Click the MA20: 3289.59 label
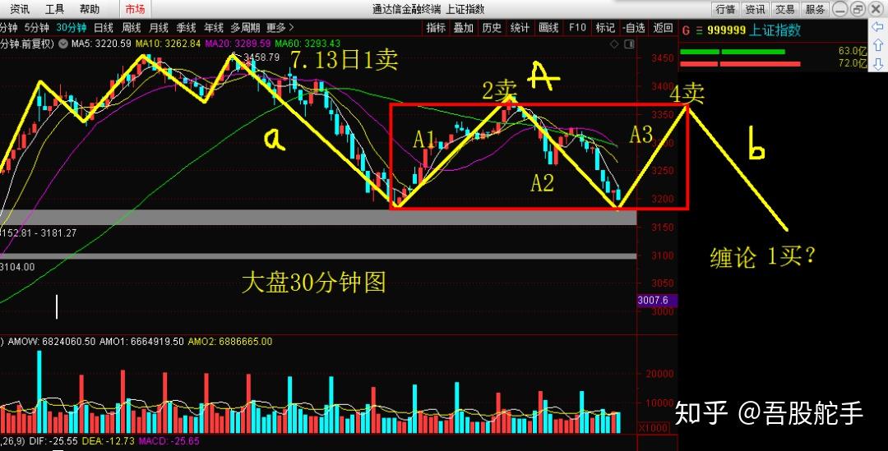This screenshot has width=888, height=451. (238, 44)
